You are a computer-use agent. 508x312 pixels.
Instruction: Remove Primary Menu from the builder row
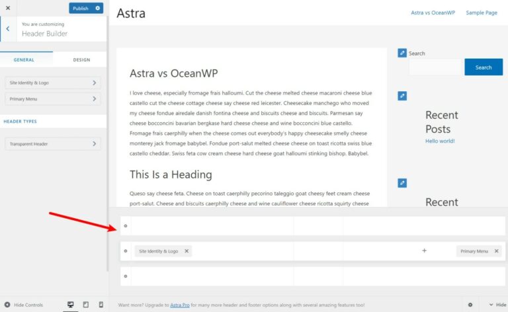pos(496,251)
